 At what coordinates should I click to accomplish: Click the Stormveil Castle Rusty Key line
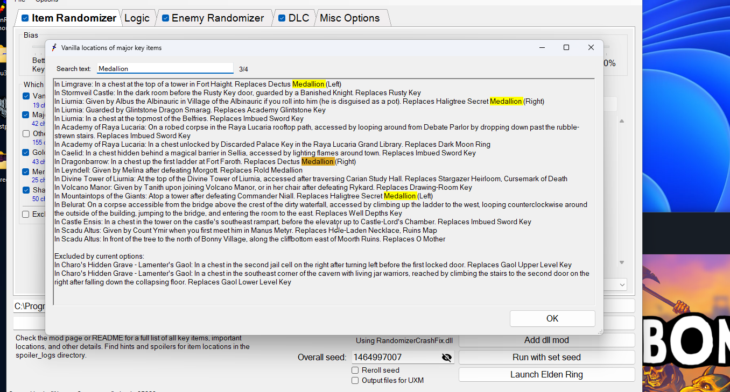pyautogui.click(x=237, y=93)
